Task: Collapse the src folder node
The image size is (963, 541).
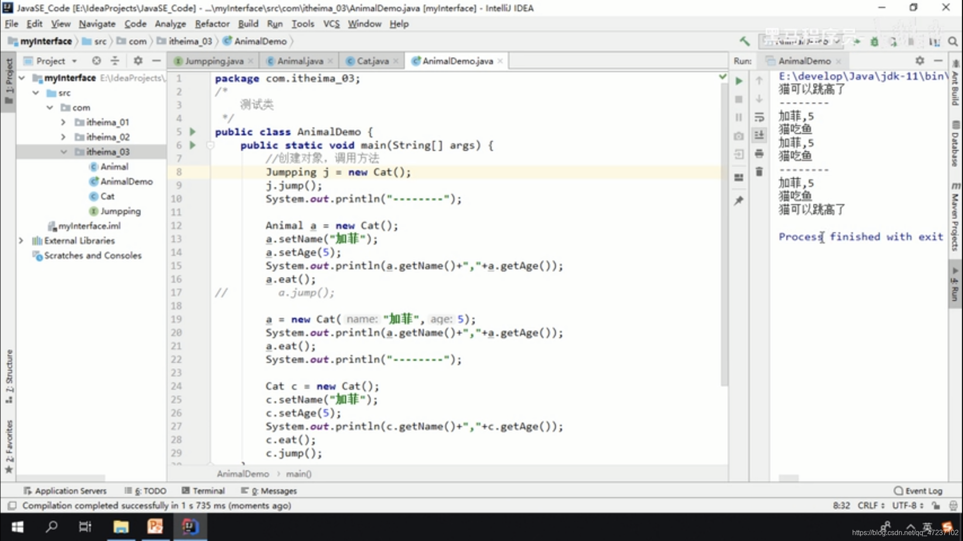Action: pyautogui.click(x=36, y=93)
